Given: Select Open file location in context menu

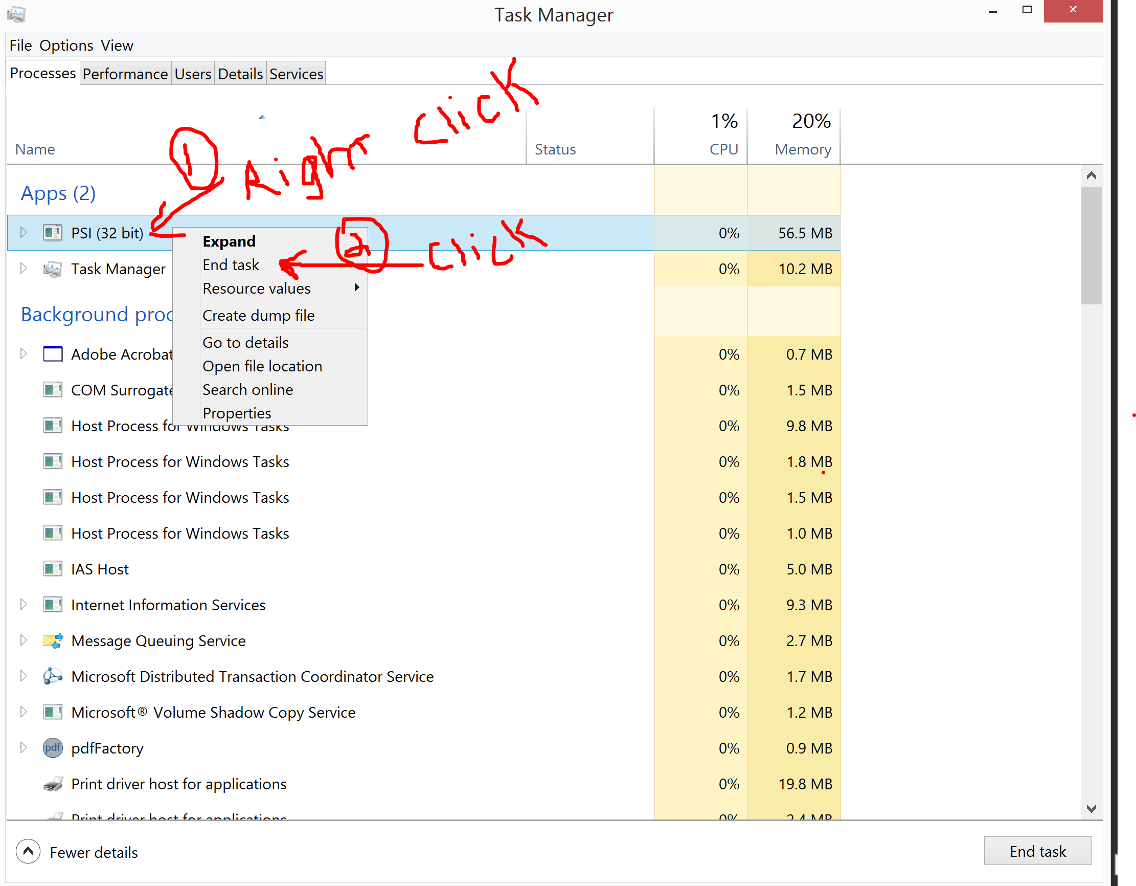Looking at the screenshot, I should (262, 366).
